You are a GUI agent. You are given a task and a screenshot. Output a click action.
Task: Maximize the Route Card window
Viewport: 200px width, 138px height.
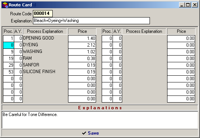pos(188,5)
